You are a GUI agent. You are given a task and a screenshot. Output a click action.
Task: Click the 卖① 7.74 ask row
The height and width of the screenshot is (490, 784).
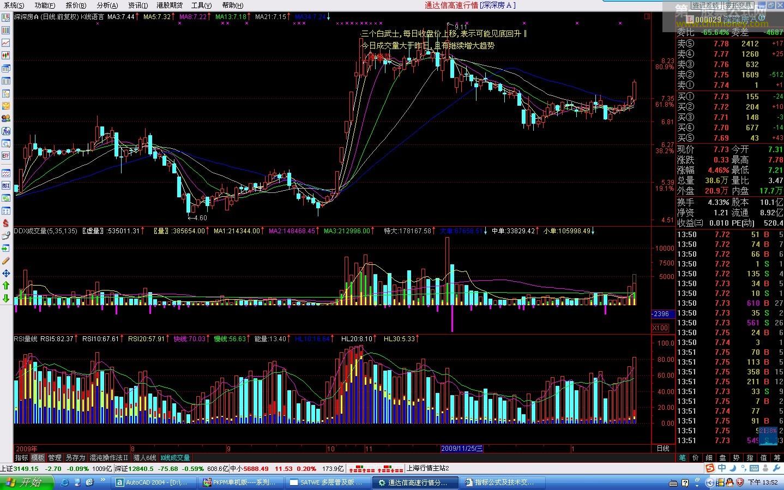point(729,86)
